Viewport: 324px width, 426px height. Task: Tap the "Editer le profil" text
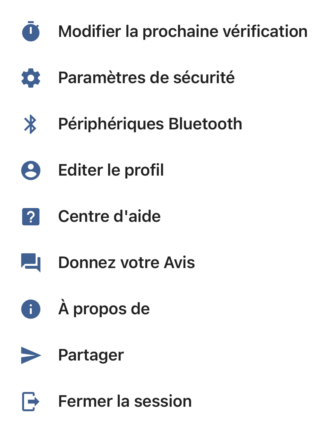(x=111, y=170)
